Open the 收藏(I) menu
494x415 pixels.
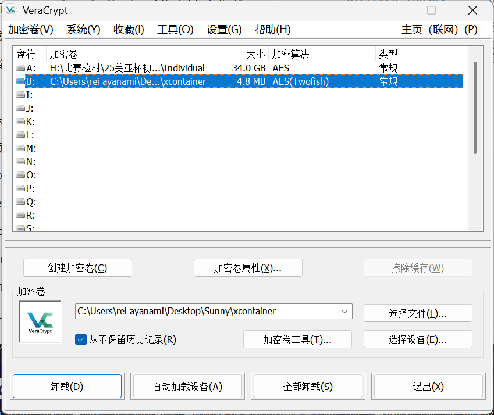coord(129,30)
